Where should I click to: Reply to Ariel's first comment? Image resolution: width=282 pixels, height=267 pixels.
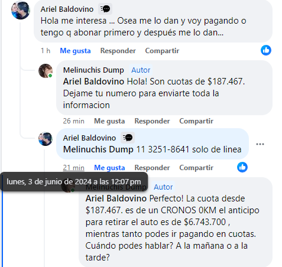(x=118, y=51)
